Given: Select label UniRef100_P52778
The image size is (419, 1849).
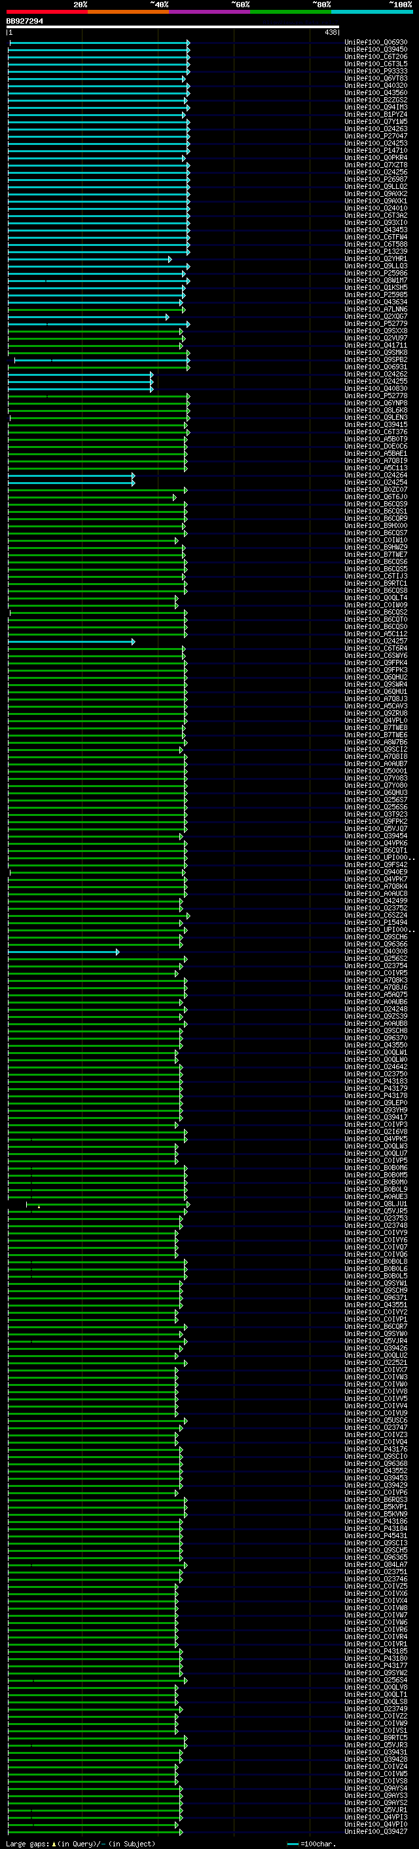Looking at the screenshot, I should pos(376,396).
